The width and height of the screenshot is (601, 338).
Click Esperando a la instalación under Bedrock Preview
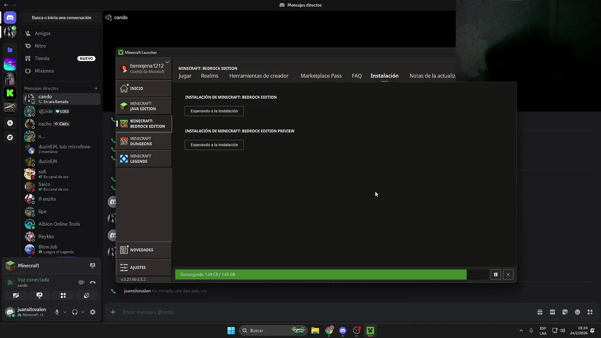(x=214, y=145)
